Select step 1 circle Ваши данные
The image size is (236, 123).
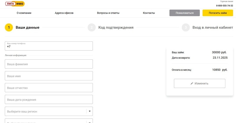tap(9, 27)
